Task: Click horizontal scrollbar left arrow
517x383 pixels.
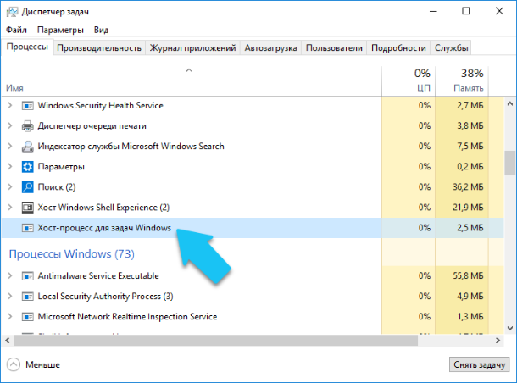Action: click(8, 341)
